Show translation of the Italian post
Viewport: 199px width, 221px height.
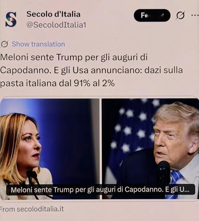click(38, 44)
